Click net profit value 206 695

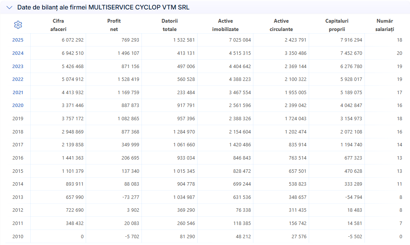click(130, 158)
